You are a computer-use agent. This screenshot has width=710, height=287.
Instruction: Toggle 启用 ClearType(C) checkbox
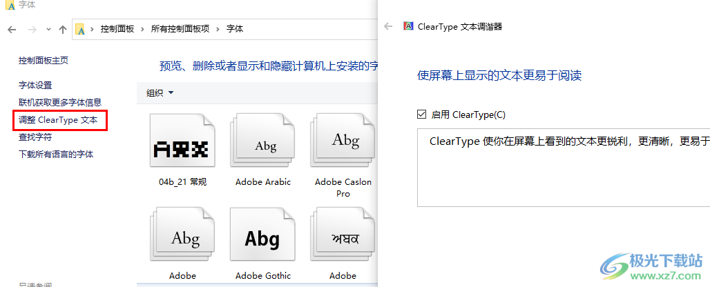pos(421,115)
